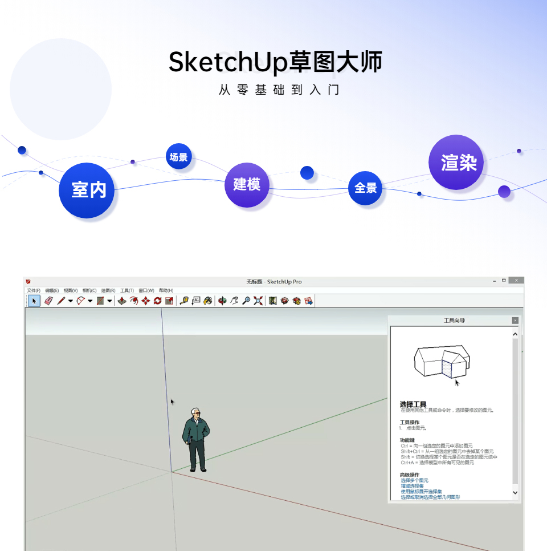Click the 全景 bubble in the banner
The width and height of the screenshot is (547, 551).
click(365, 188)
